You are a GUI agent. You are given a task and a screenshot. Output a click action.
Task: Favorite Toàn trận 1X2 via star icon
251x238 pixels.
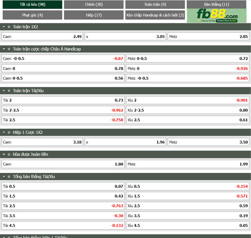tap(9, 27)
